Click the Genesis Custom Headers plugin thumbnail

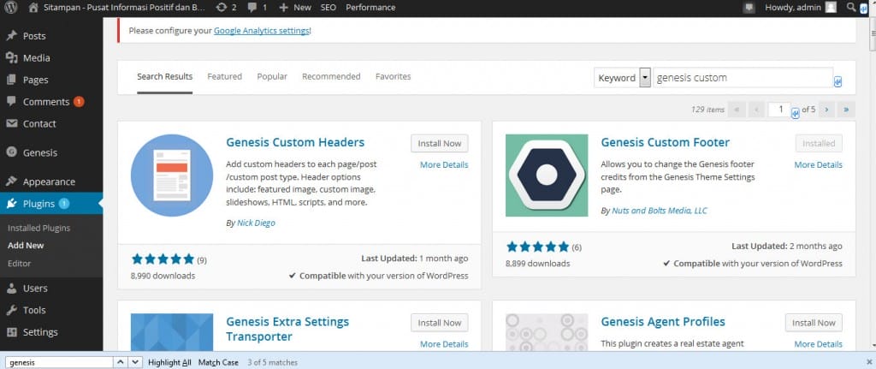[x=171, y=175]
